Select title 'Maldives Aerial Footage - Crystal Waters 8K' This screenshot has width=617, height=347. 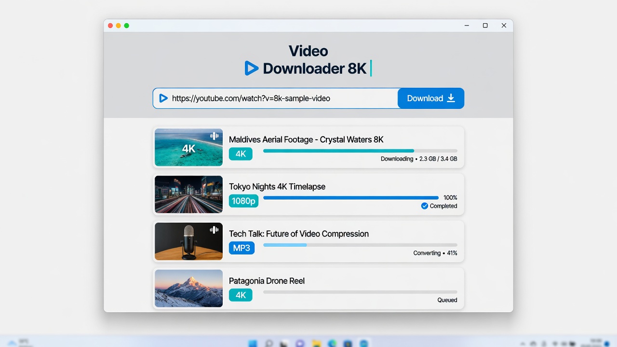click(x=306, y=140)
